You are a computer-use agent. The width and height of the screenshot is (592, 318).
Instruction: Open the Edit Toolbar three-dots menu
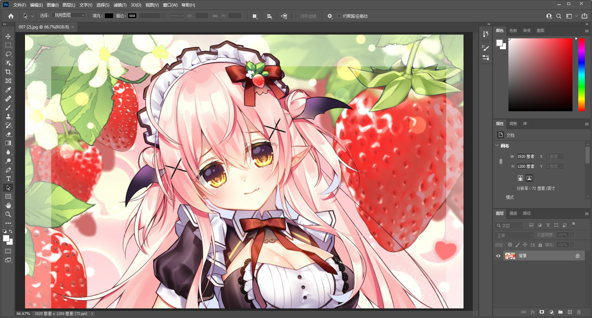coord(8,223)
